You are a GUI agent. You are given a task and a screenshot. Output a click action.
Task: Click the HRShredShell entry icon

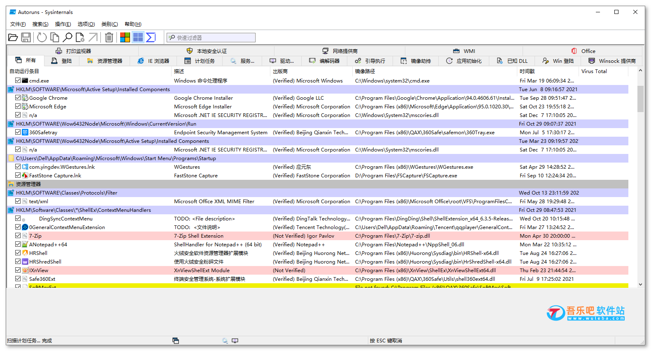click(25, 262)
